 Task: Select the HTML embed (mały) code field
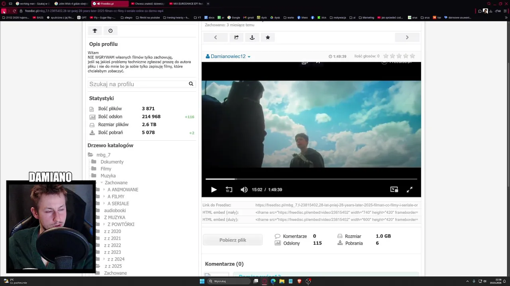337,212
